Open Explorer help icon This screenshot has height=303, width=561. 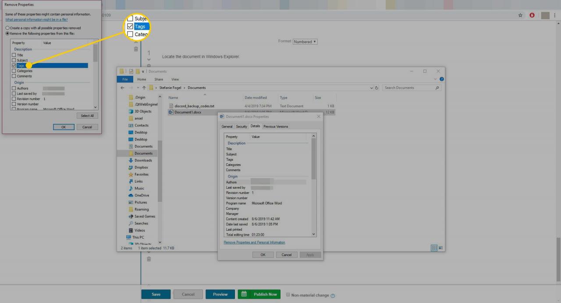point(441,79)
